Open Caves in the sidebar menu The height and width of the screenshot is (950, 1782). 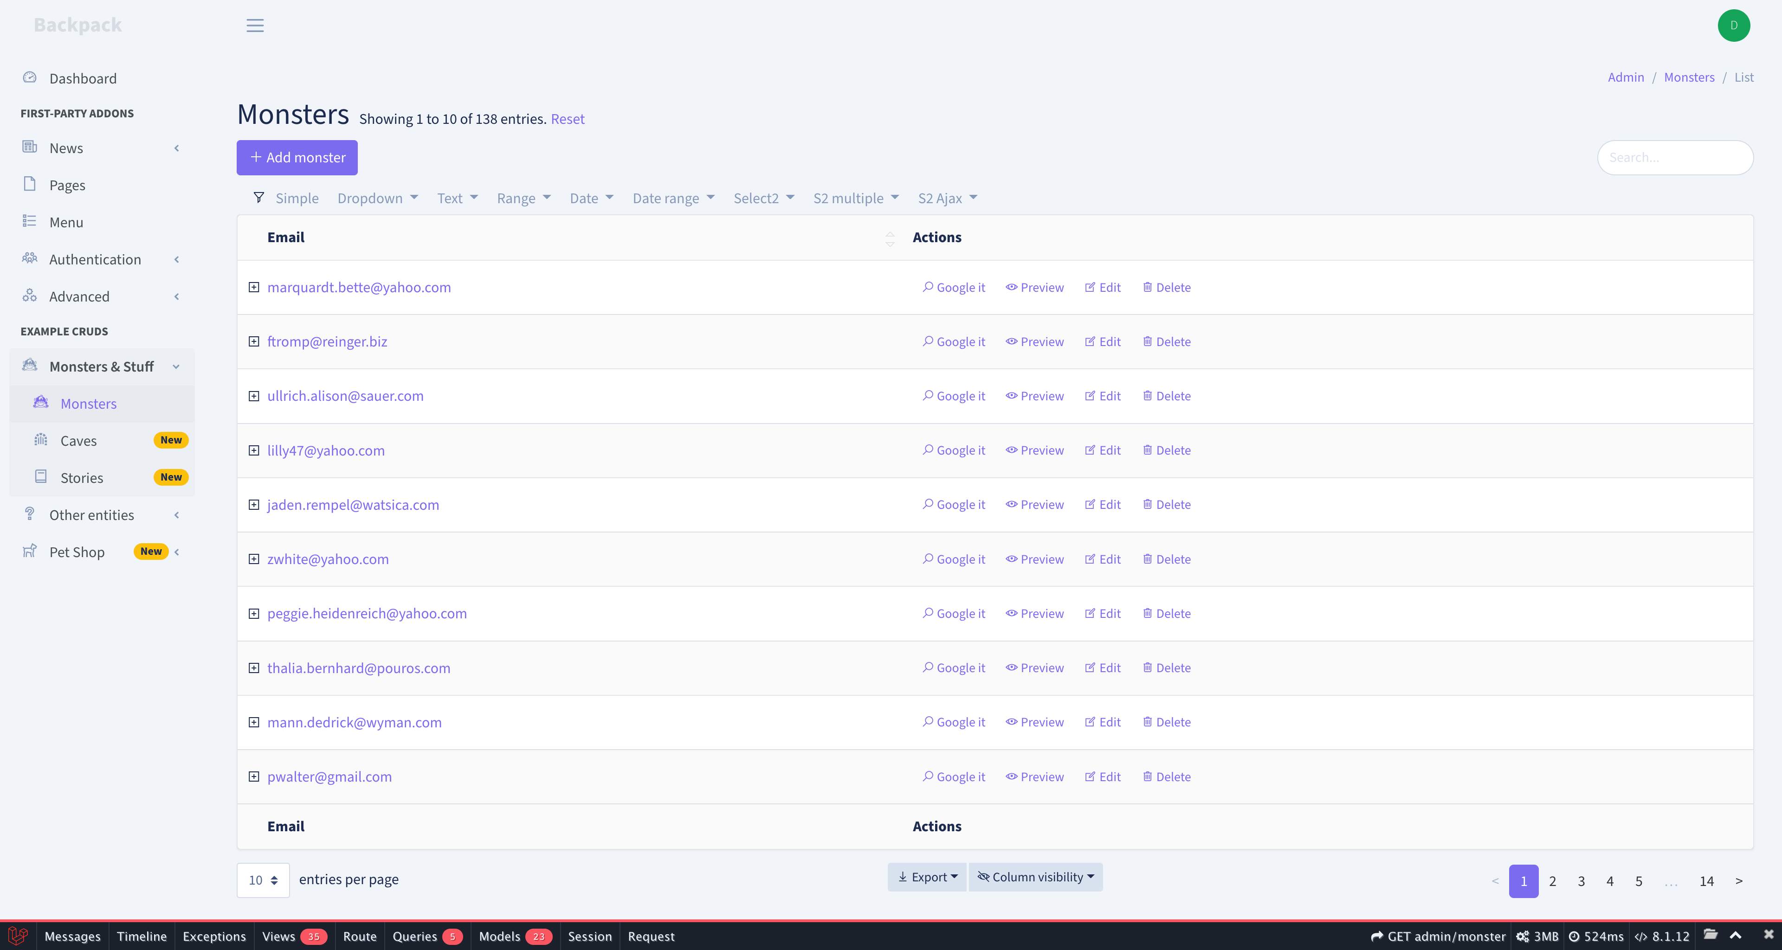pos(78,440)
